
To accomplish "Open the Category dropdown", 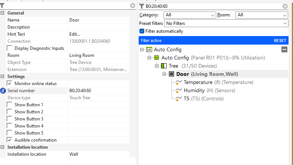I will pos(190,15).
